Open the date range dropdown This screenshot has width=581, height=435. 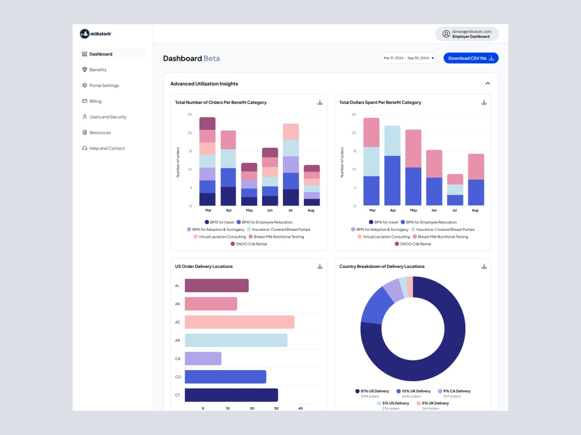408,58
